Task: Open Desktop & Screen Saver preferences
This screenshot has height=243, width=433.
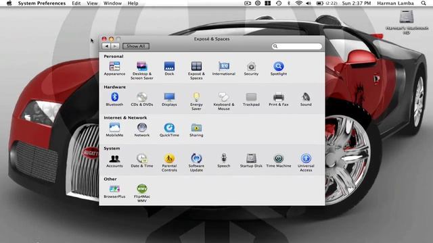Action: coord(141,70)
